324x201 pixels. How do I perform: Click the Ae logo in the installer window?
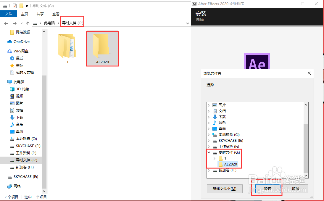[x=257, y=60]
